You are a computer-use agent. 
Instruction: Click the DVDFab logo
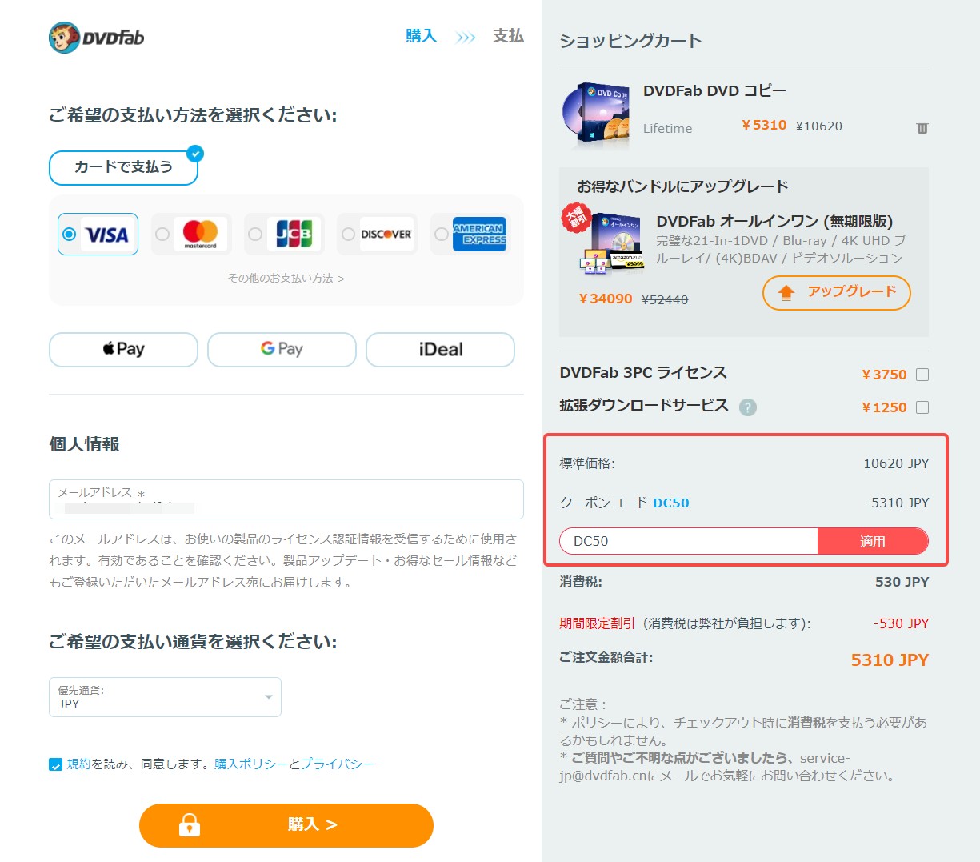(x=96, y=37)
